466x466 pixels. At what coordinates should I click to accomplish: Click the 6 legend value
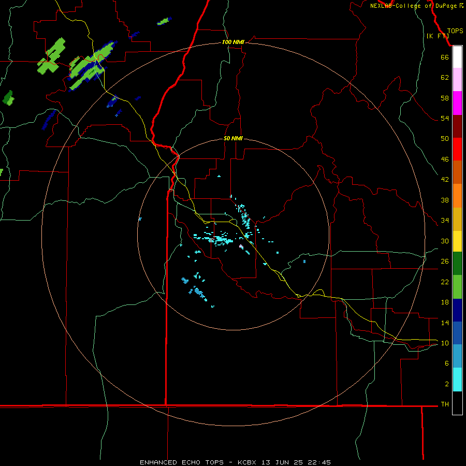447,363
